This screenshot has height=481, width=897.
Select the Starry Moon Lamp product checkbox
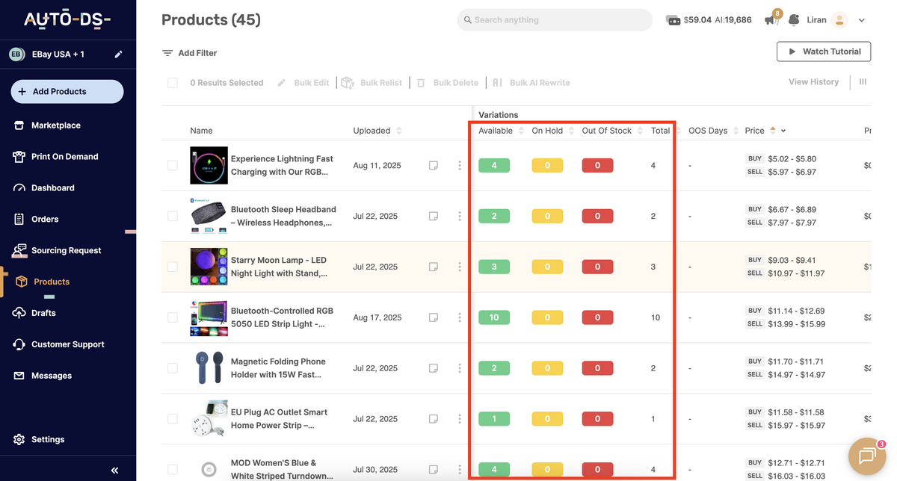[x=173, y=266]
